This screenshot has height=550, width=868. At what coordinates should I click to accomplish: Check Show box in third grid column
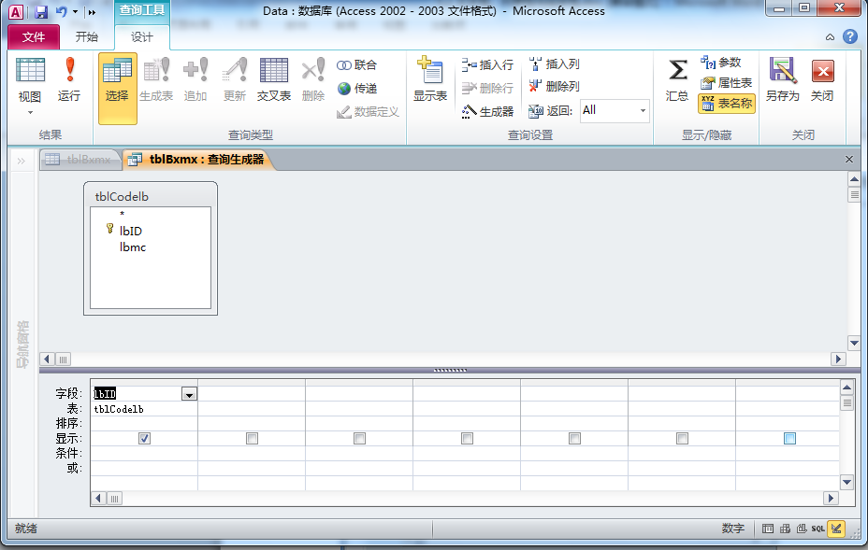pyautogui.click(x=360, y=438)
